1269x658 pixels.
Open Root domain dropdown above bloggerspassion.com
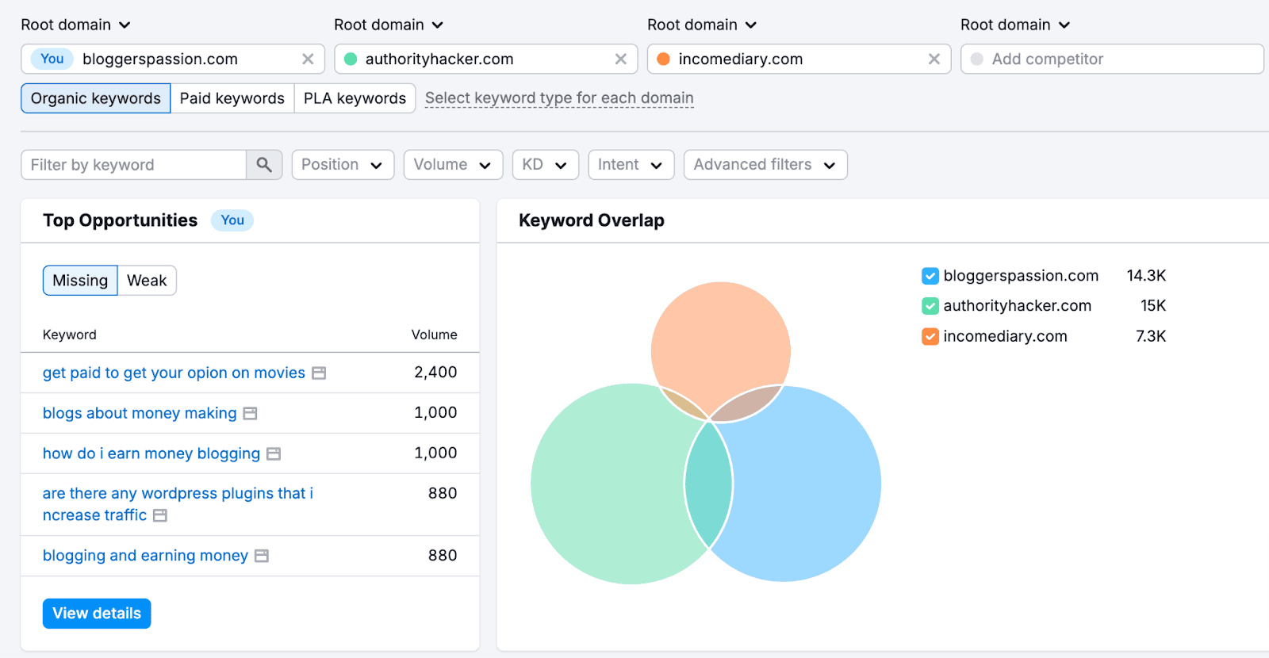75,25
